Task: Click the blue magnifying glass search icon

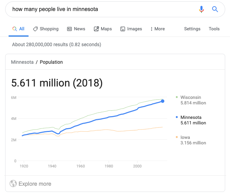Action: point(215,9)
